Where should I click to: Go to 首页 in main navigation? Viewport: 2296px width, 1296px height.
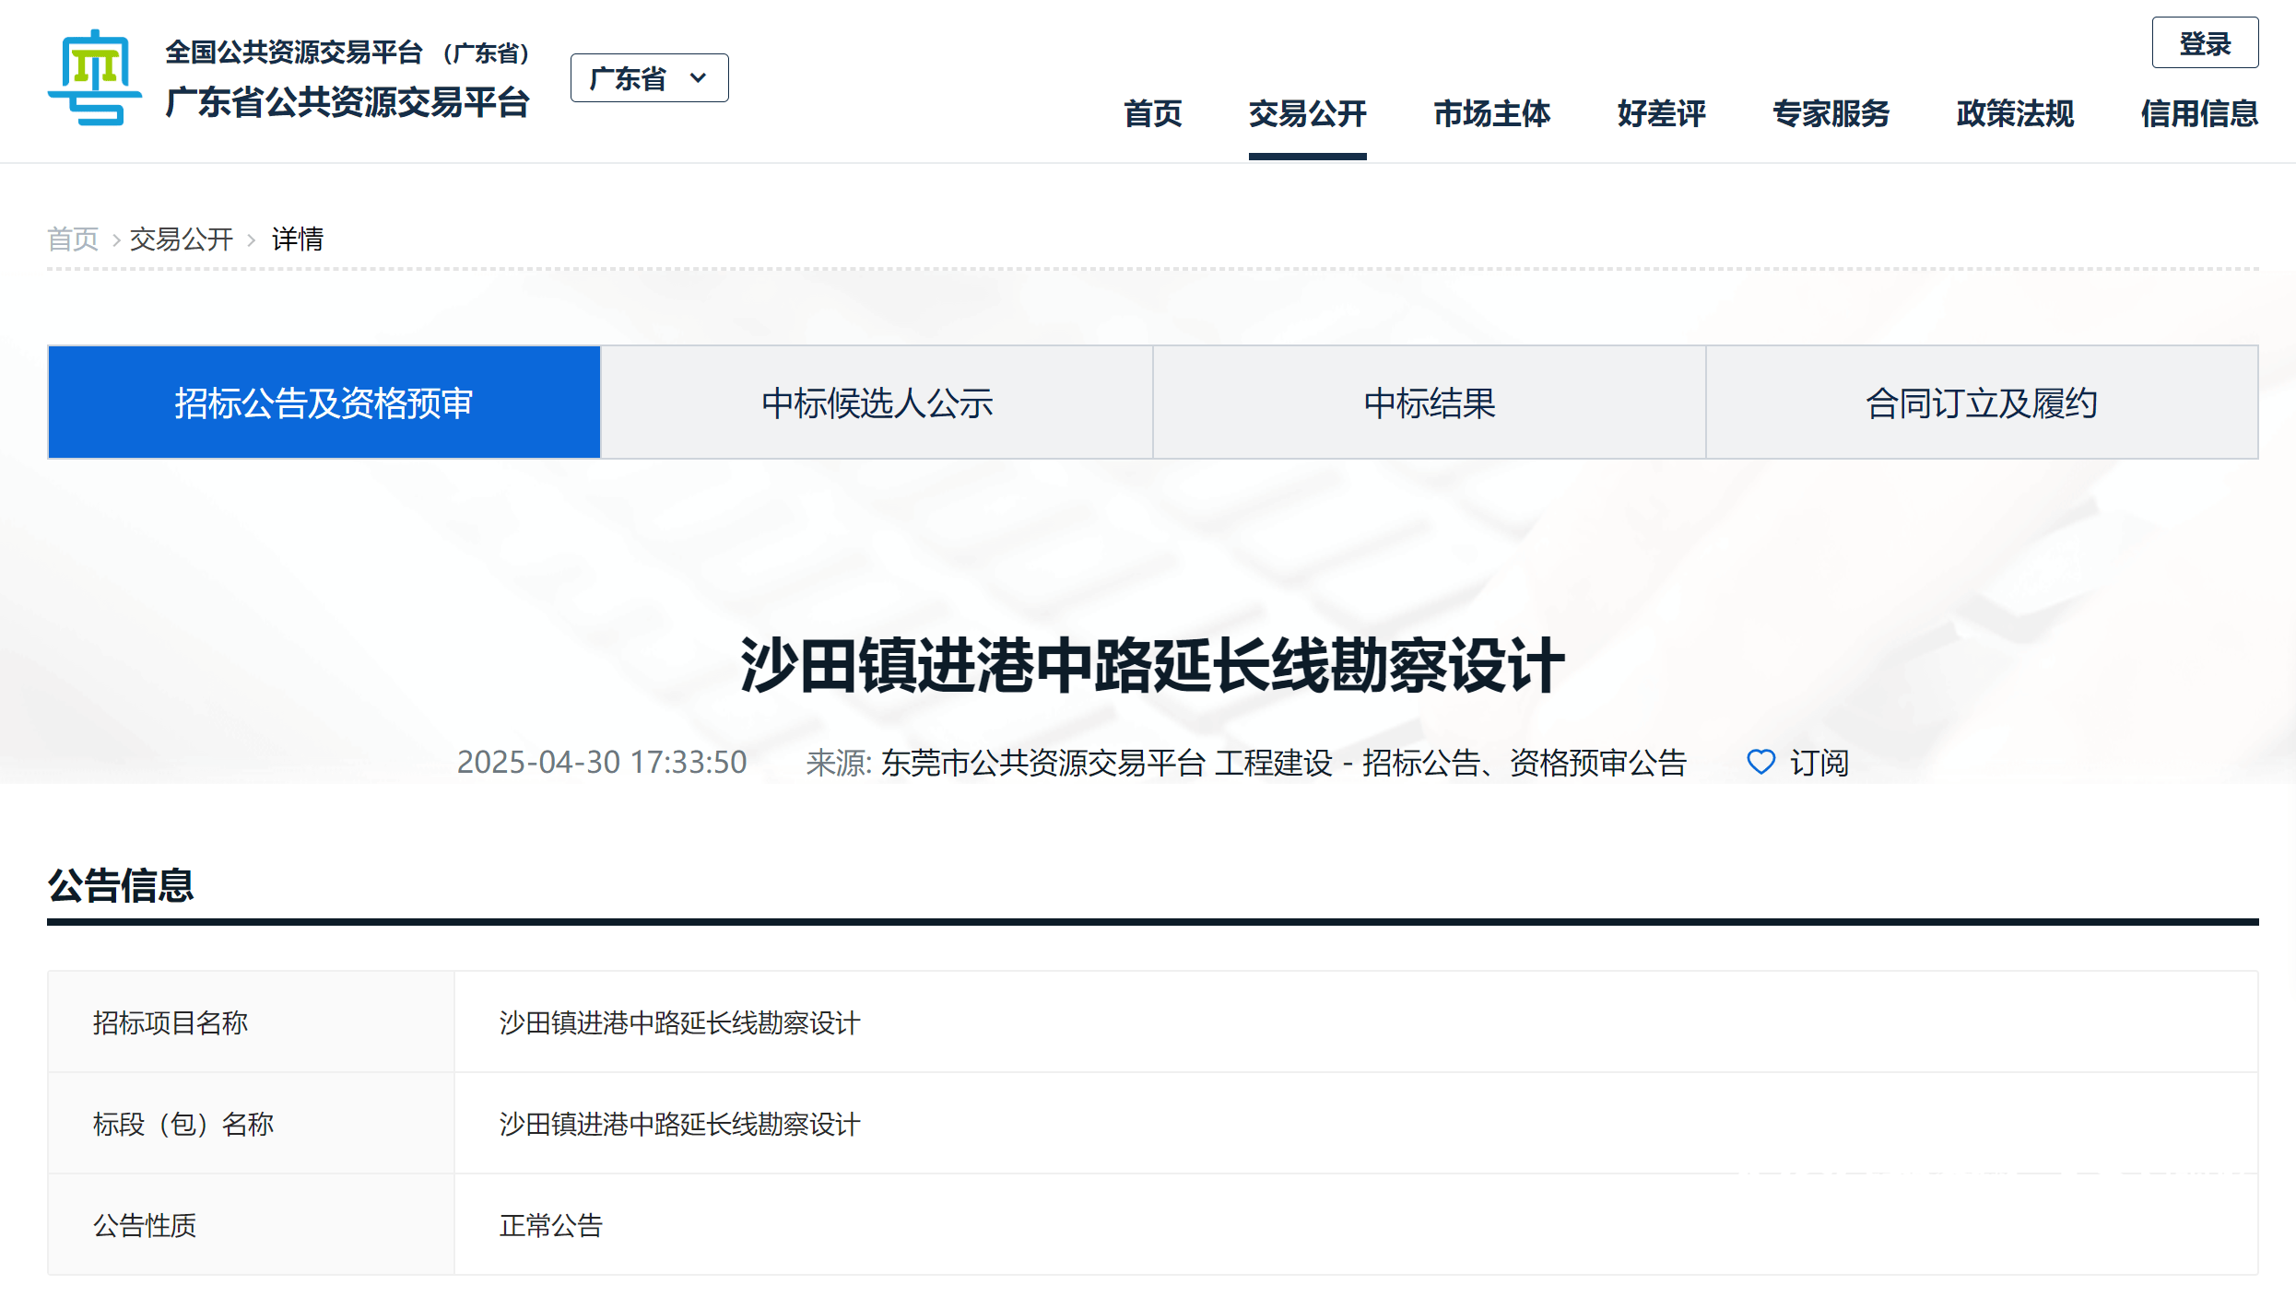pos(1152,113)
